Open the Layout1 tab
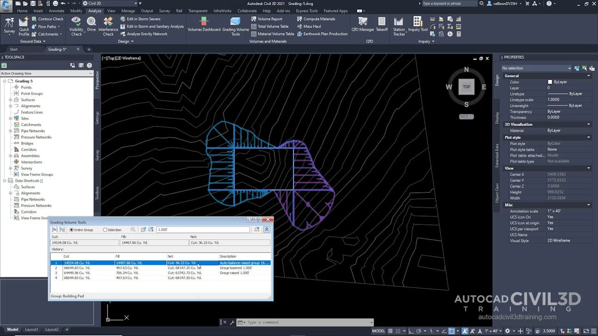Viewport: 598px width, 336px height. pyautogui.click(x=32, y=329)
